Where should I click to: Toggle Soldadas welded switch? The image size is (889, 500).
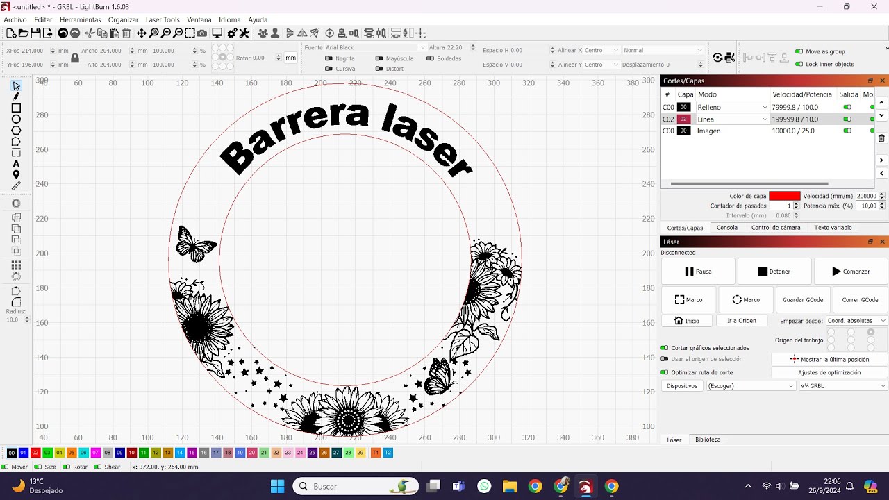pyautogui.click(x=430, y=59)
